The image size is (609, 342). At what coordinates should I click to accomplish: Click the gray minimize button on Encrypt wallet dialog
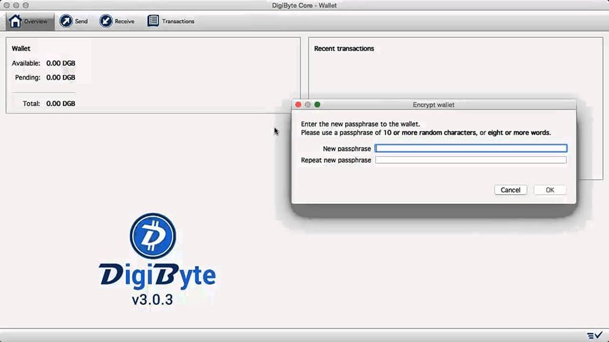pos(307,105)
